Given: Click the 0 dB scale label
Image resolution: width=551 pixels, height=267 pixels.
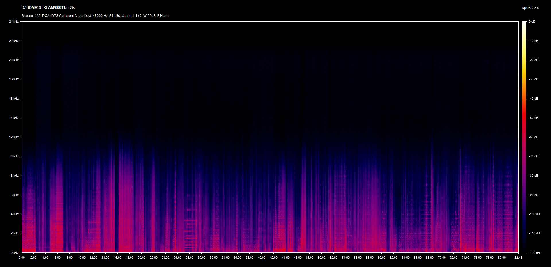Looking at the screenshot, I should 532,21.
